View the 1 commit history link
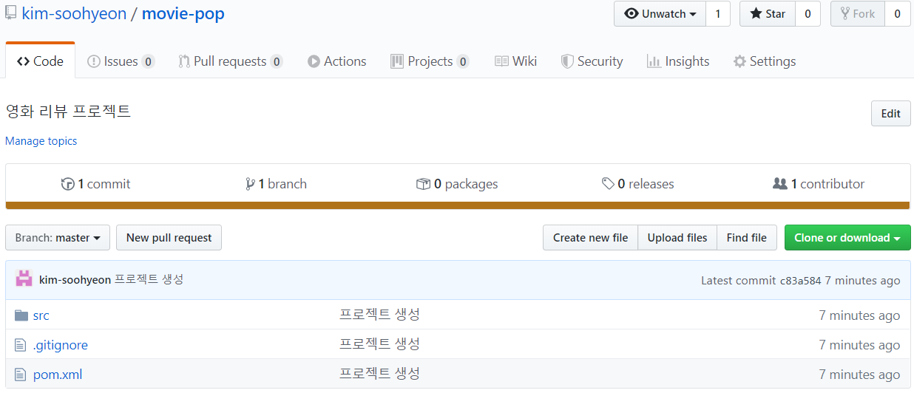 click(x=96, y=184)
